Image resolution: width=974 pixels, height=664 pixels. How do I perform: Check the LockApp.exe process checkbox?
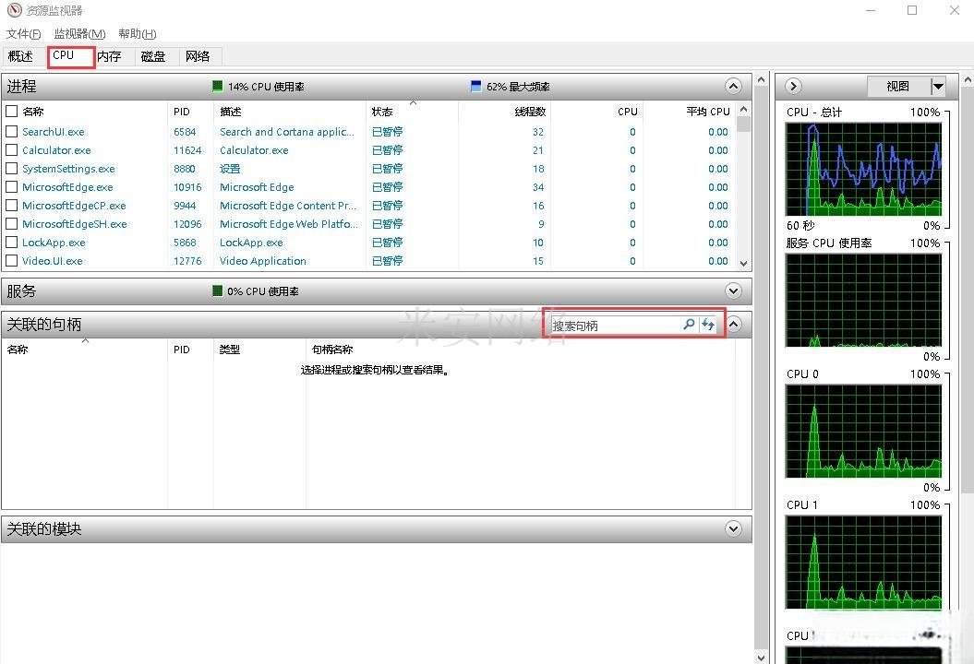point(11,242)
